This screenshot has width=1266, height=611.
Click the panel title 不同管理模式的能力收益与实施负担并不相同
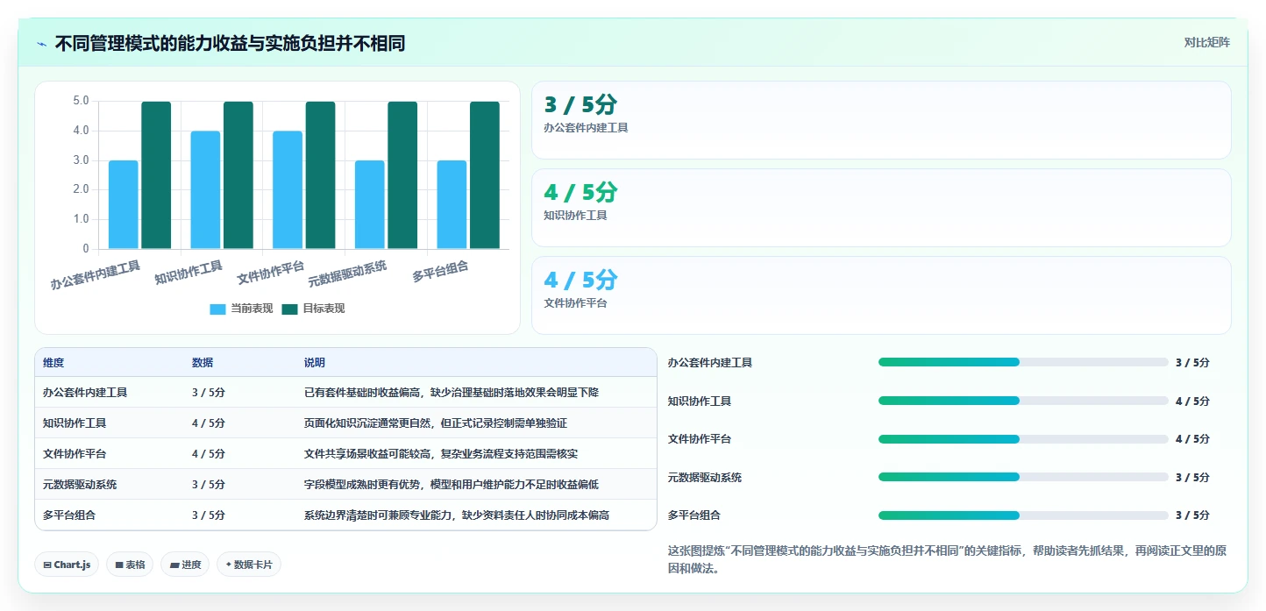point(230,44)
